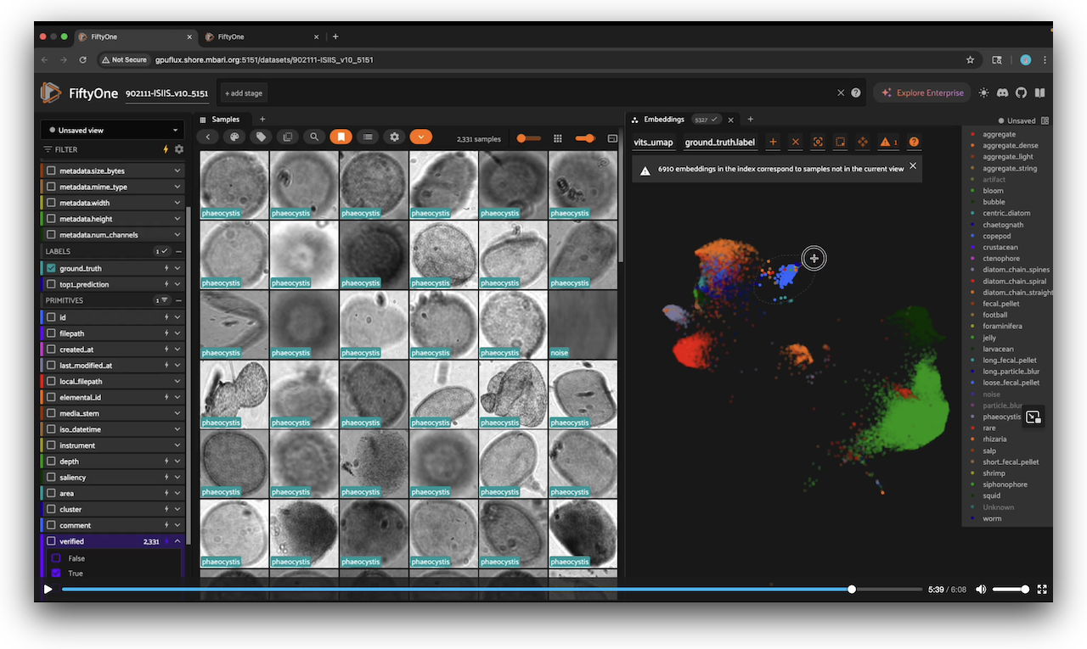
Task: Open the documentation book icon
Action: [x=1039, y=92]
